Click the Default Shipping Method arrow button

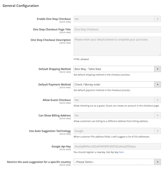click(158, 69)
